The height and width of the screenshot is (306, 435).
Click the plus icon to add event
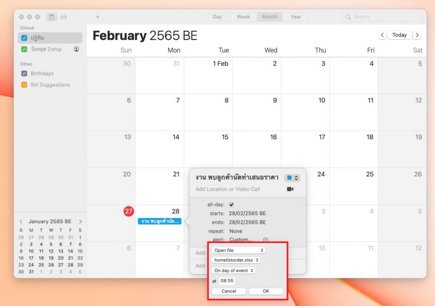[97, 17]
